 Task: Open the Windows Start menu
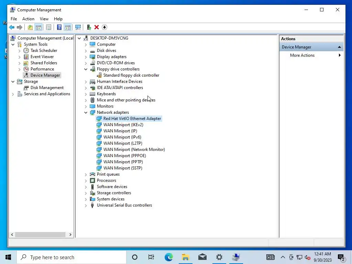pyautogui.click(x=8, y=257)
